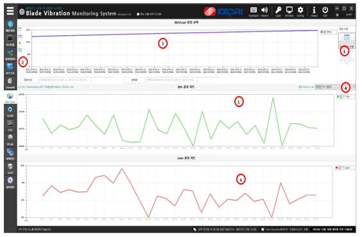The height and width of the screenshot is (237, 362).
Task: Open the SDOF sidebar item
Action: [10, 111]
